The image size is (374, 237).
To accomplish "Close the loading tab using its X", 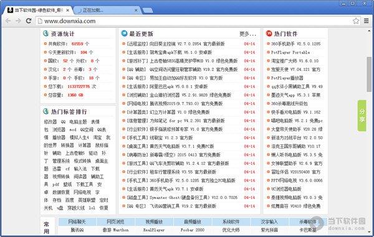I will pyautogui.click(x=136, y=10).
